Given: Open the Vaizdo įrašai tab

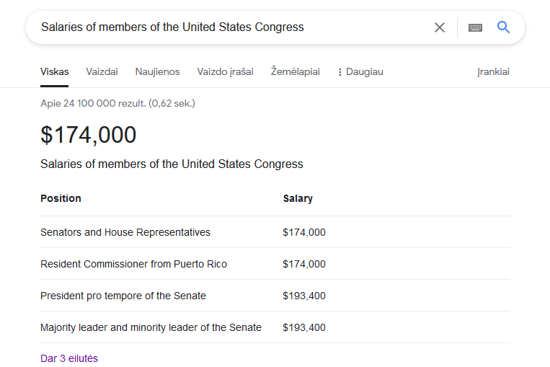Looking at the screenshot, I should point(225,72).
